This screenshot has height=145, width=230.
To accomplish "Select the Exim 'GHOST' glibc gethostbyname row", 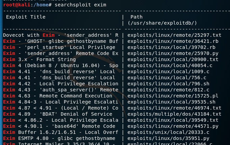I will tap(61, 41).
